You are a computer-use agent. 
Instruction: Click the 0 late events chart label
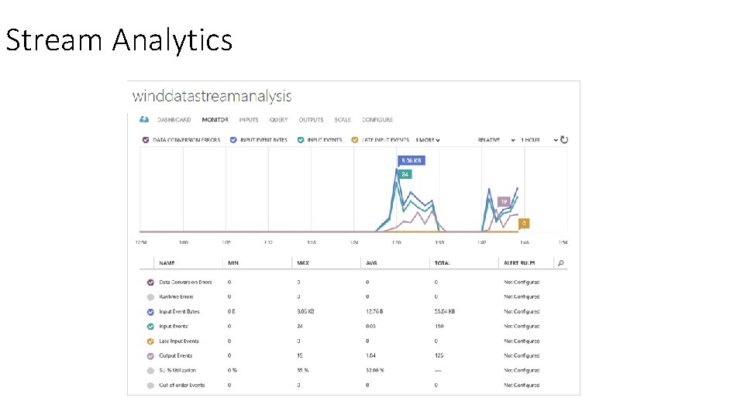[x=524, y=223]
